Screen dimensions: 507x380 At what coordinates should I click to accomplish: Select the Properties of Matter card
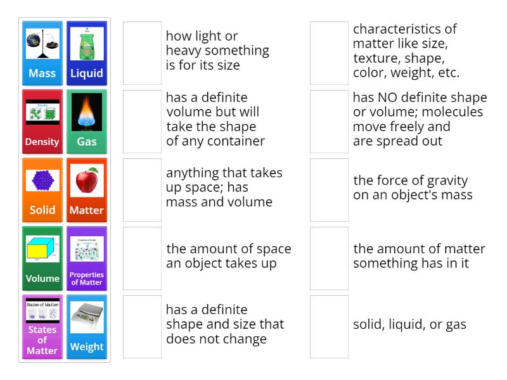tap(87, 257)
